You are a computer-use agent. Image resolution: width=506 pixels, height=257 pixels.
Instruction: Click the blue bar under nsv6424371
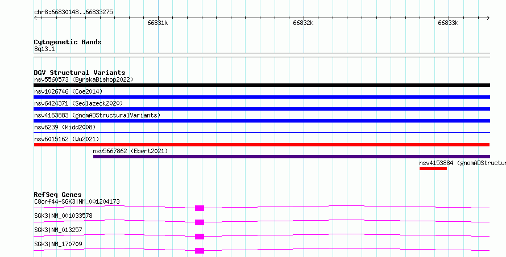[x=262, y=109]
